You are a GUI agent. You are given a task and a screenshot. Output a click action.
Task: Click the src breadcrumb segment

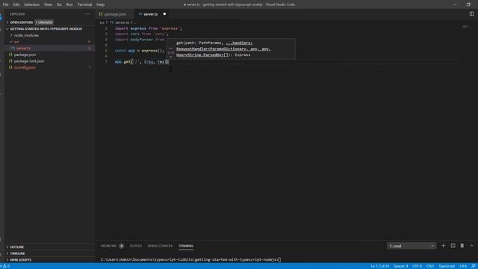pos(102,22)
